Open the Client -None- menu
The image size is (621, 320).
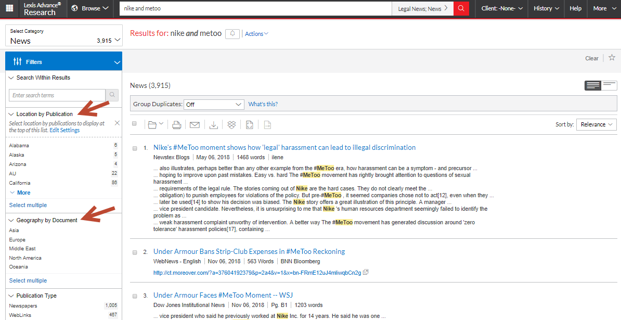point(502,8)
